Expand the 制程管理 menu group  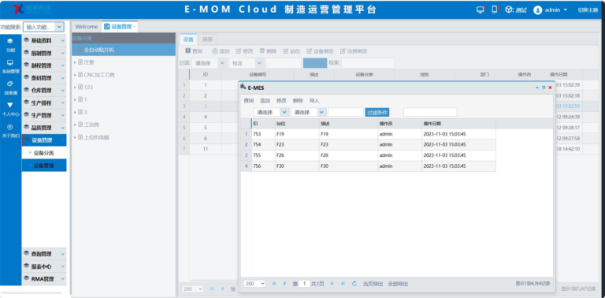pos(44,65)
